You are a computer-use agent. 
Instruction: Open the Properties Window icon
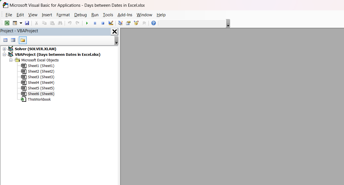(128, 23)
